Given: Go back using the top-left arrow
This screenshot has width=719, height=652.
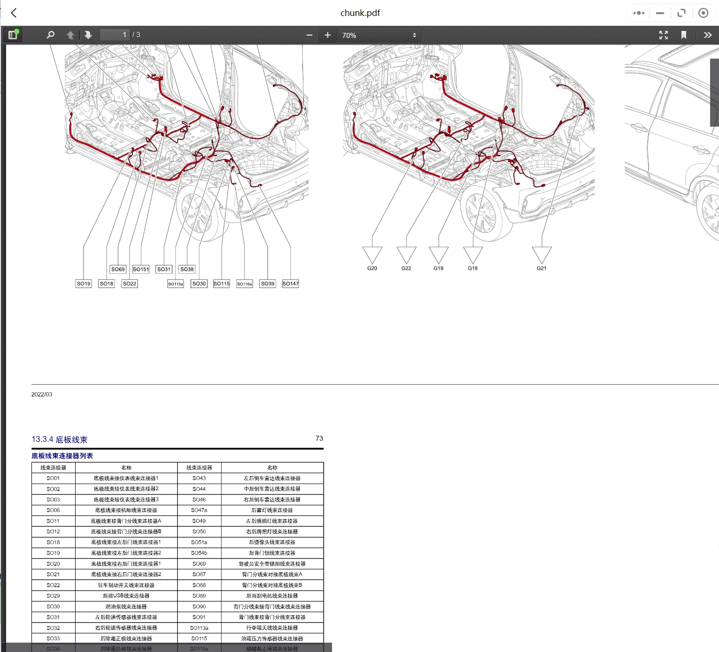Looking at the screenshot, I should tap(14, 13).
